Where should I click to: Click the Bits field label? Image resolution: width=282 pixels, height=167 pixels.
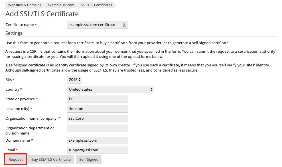pos(9,80)
